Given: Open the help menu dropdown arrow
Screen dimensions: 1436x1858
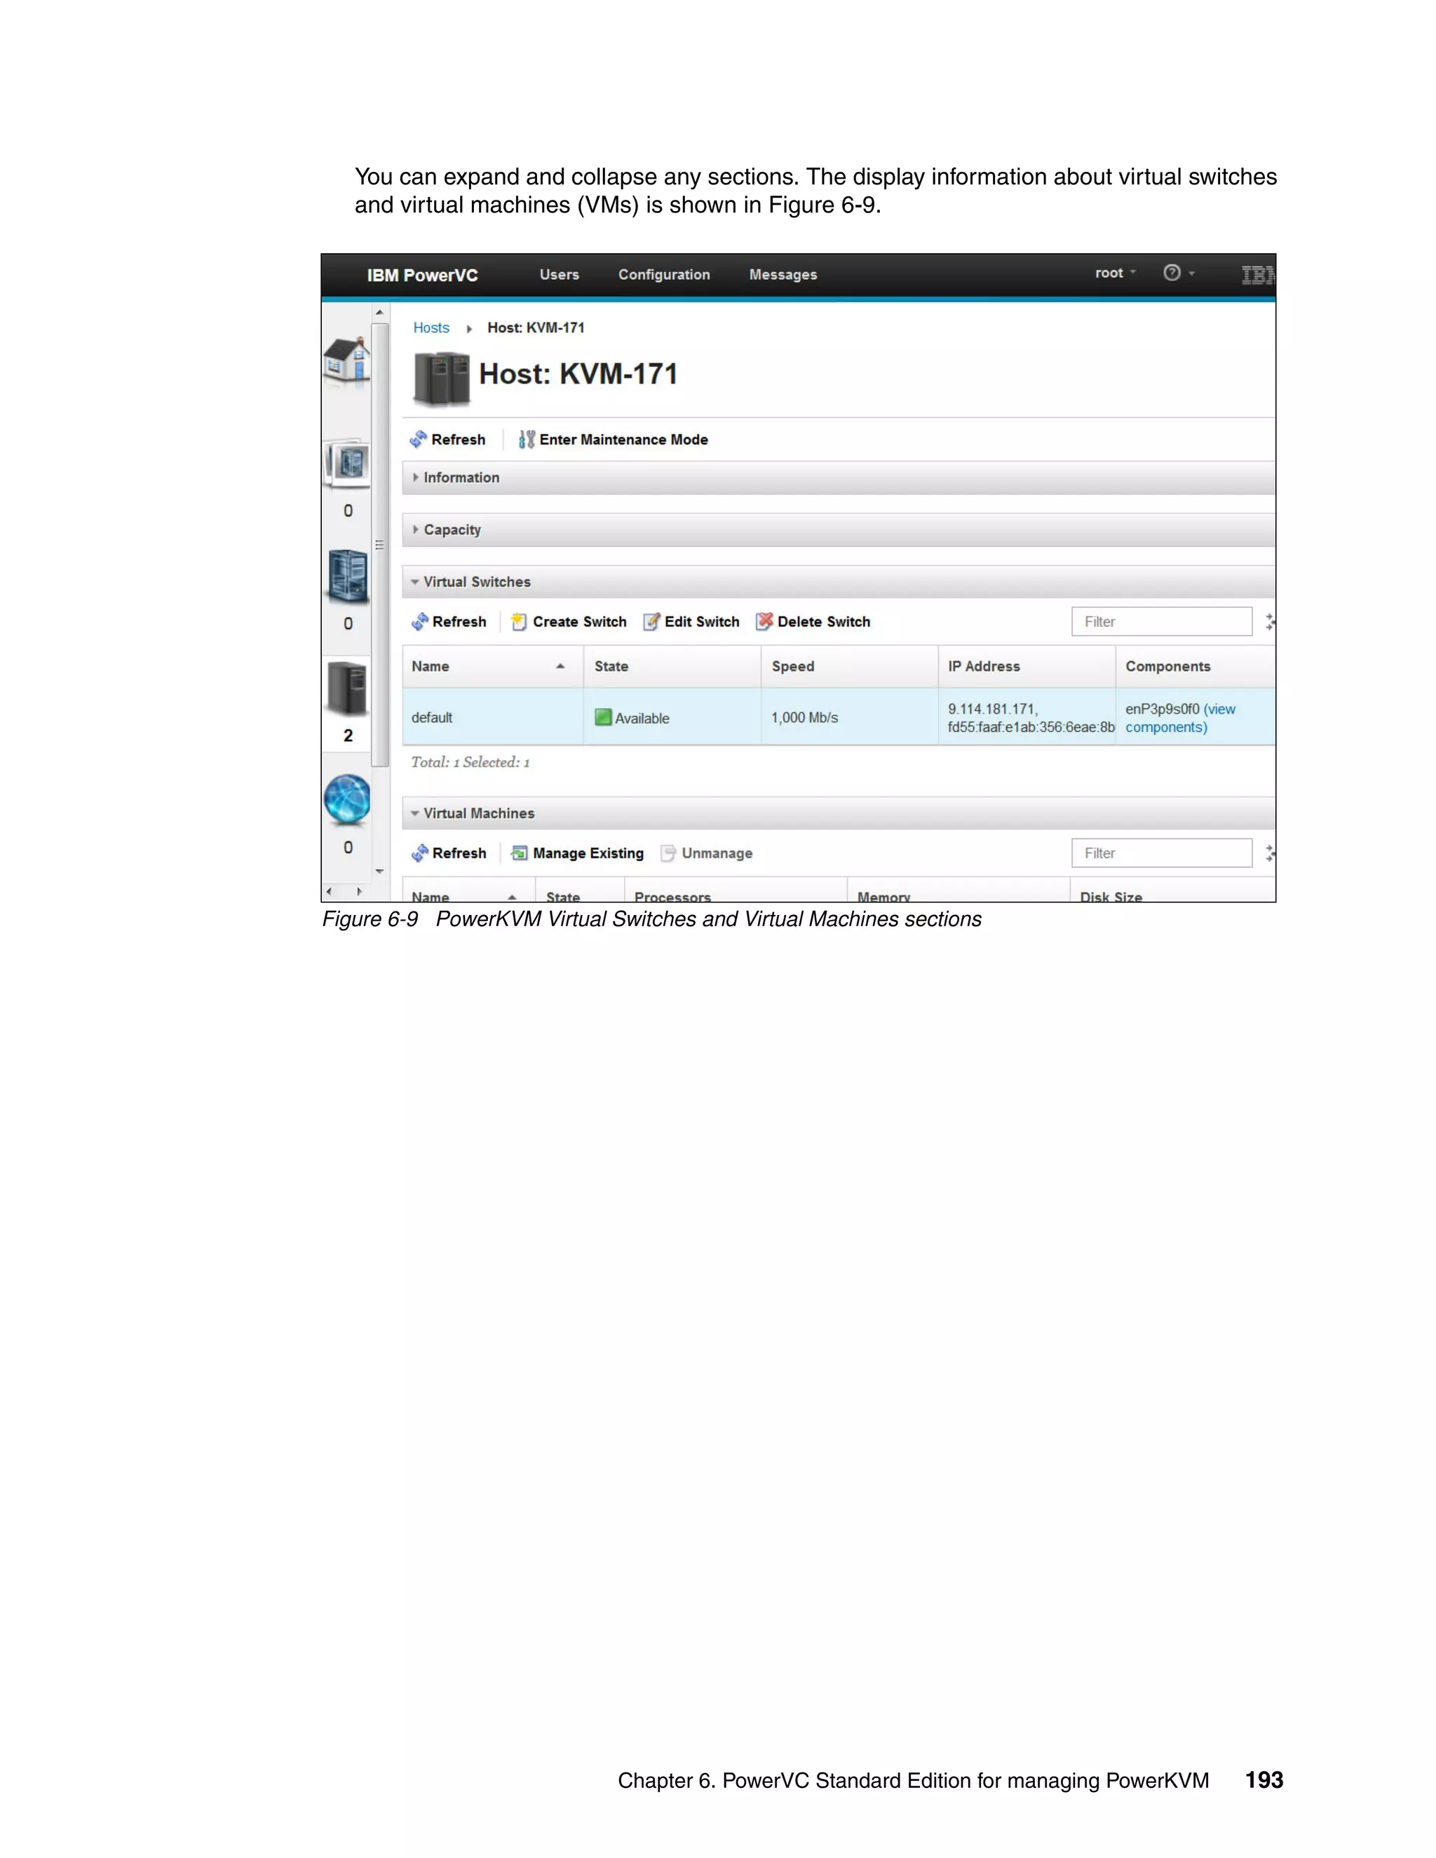Looking at the screenshot, I should click(x=1192, y=274).
